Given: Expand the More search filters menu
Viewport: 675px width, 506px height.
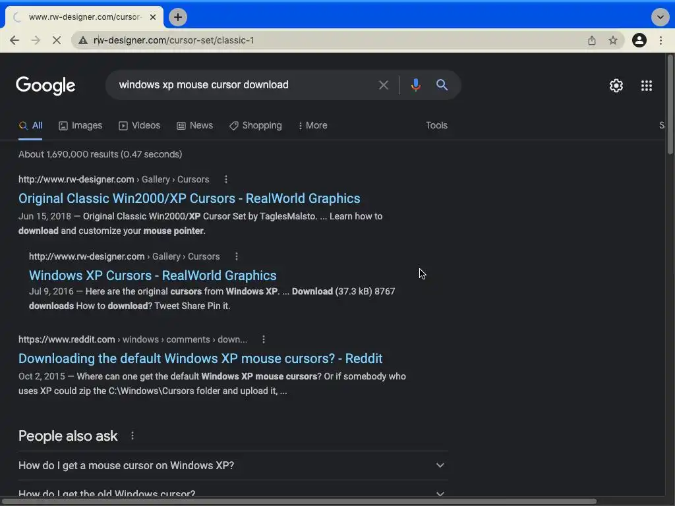Looking at the screenshot, I should coord(312,126).
